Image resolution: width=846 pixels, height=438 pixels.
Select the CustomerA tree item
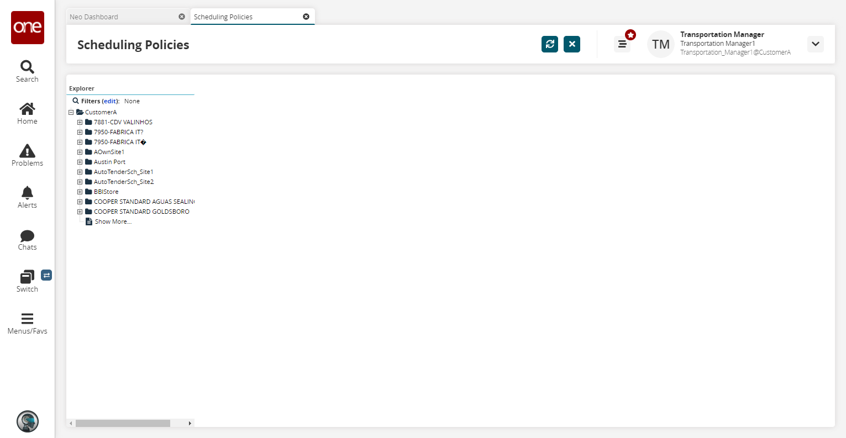101,112
